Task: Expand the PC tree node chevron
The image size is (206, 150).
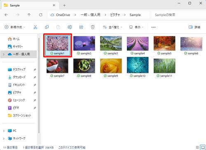Action: (x=4, y=131)
